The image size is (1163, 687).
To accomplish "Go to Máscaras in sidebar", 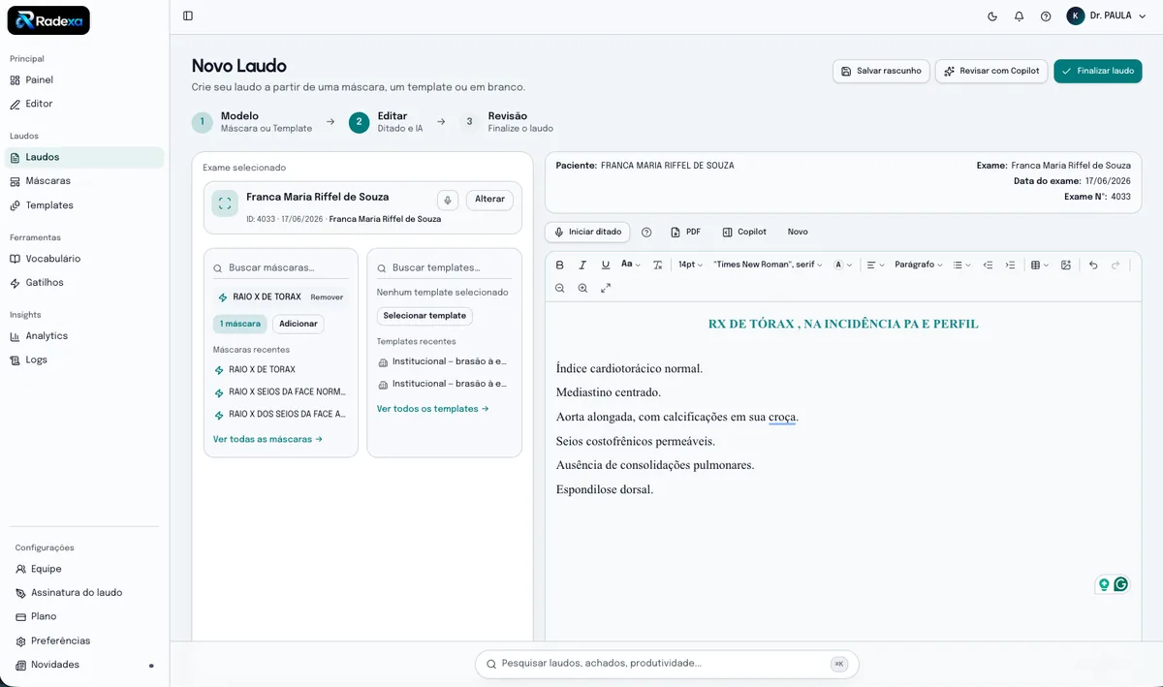I will 82,181.
